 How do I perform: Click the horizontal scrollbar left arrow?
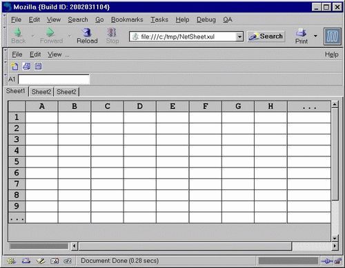[x=75, y=247]
